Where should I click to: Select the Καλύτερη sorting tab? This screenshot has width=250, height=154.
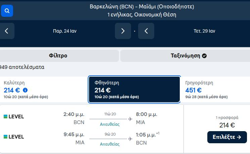coord(44,89)
